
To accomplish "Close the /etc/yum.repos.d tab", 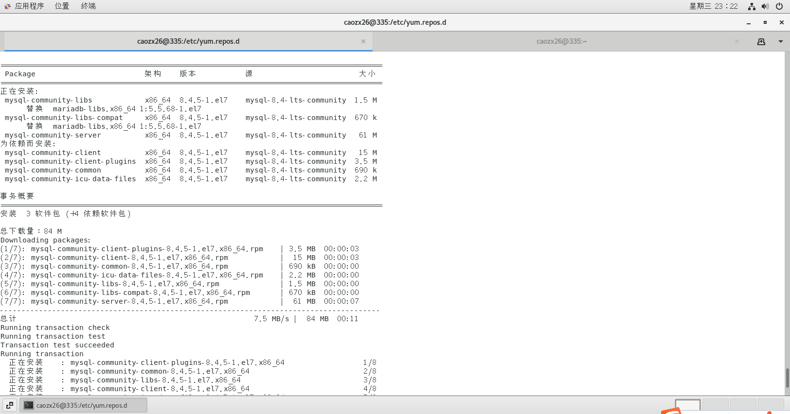I will coord(363,41).
